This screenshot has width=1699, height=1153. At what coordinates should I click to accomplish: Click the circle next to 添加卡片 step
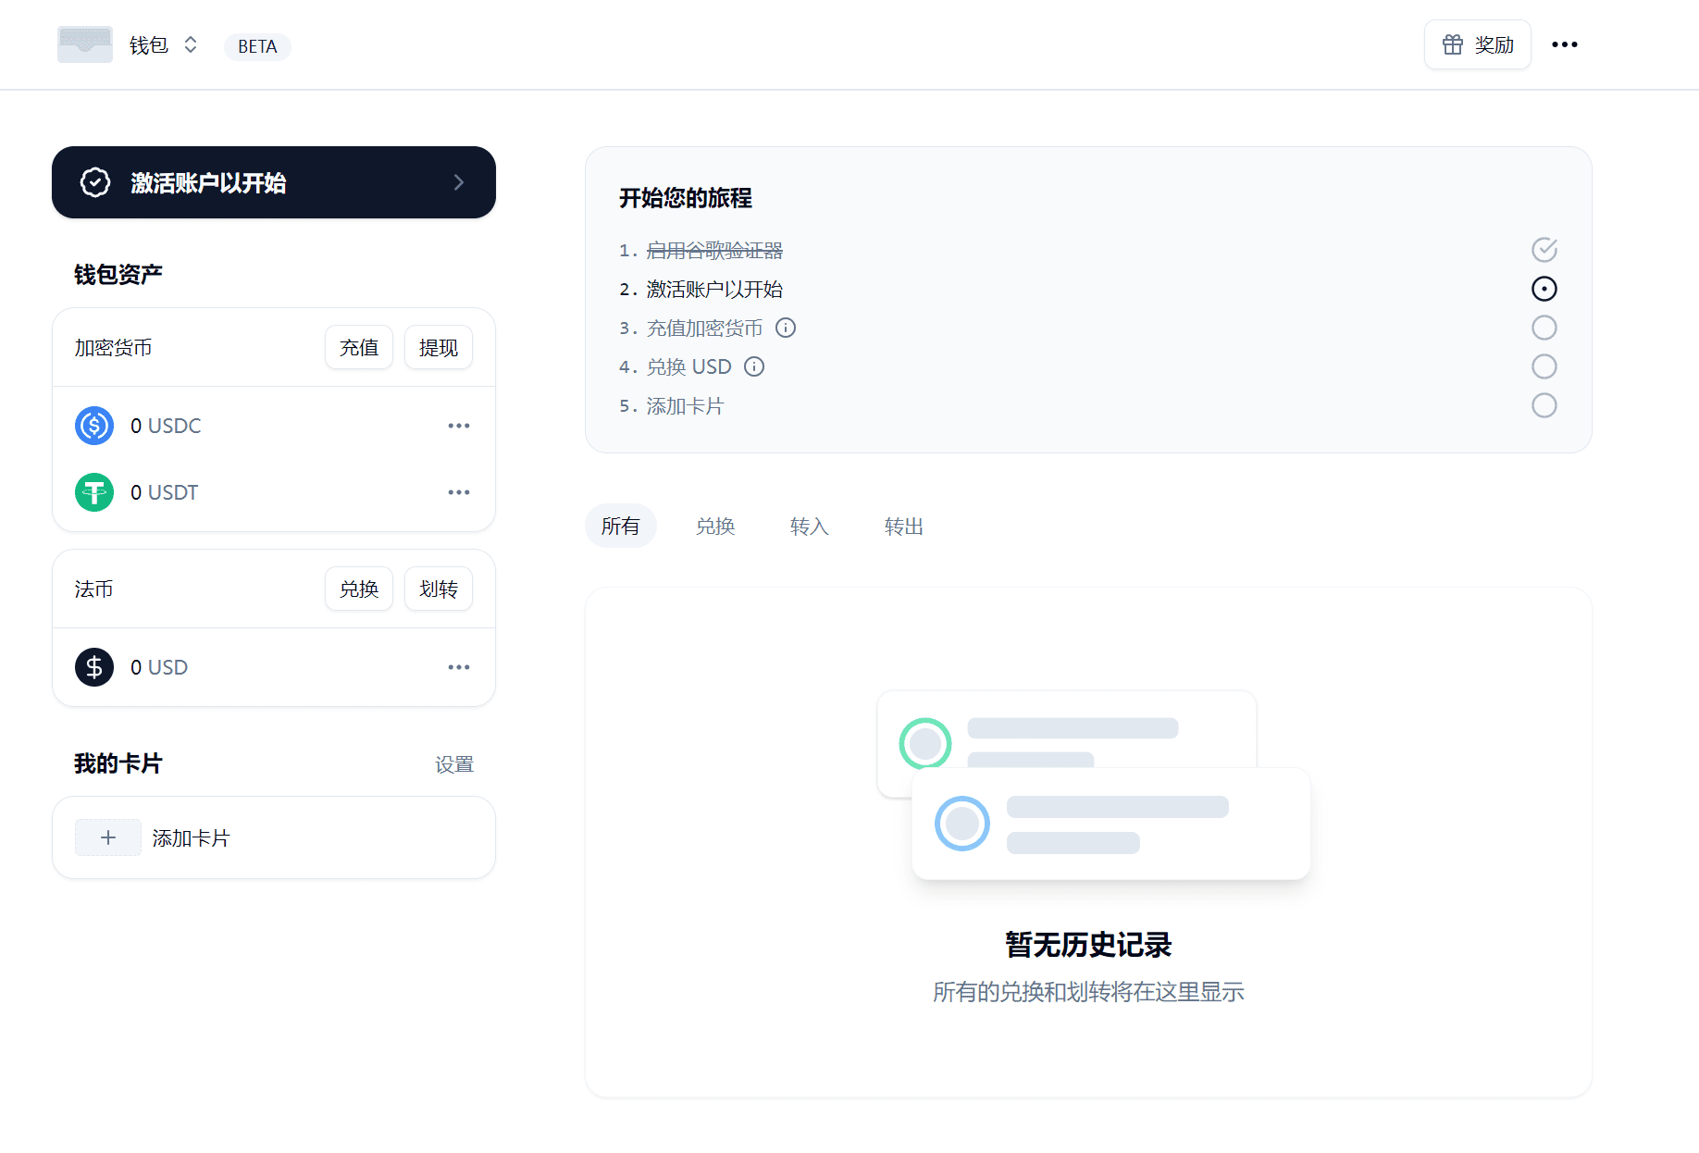pos(1544,405)
